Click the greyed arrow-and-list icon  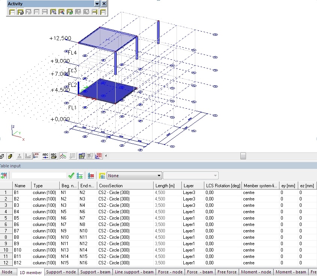coord(72,156)
